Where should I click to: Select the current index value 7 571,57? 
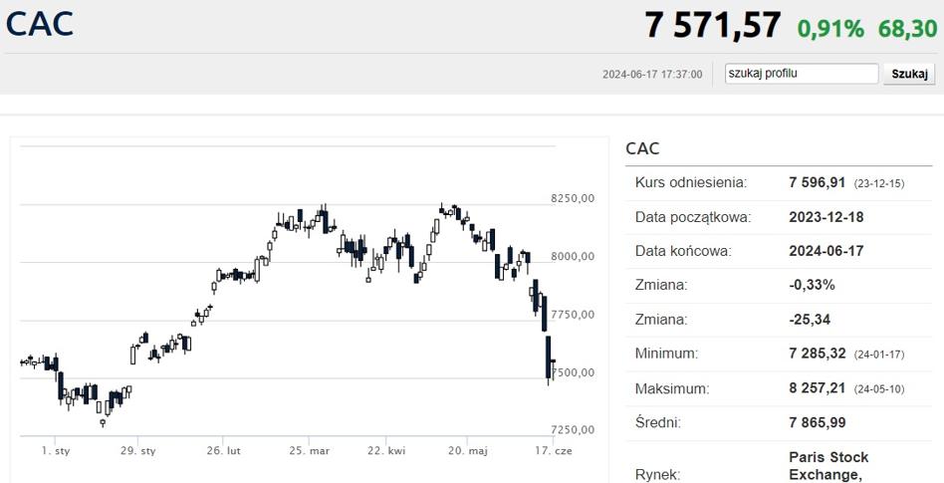click(x=713, y=26)
